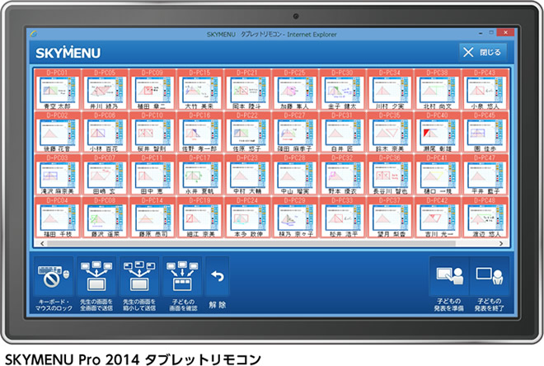Open thumbnail labeled D-PC11
This screenshot has width=544, height=366.
coord(152,175)
